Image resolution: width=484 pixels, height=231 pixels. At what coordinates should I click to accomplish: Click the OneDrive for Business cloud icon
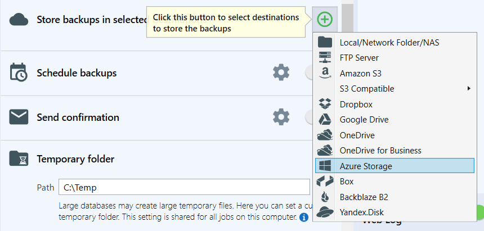pos(325,150)
